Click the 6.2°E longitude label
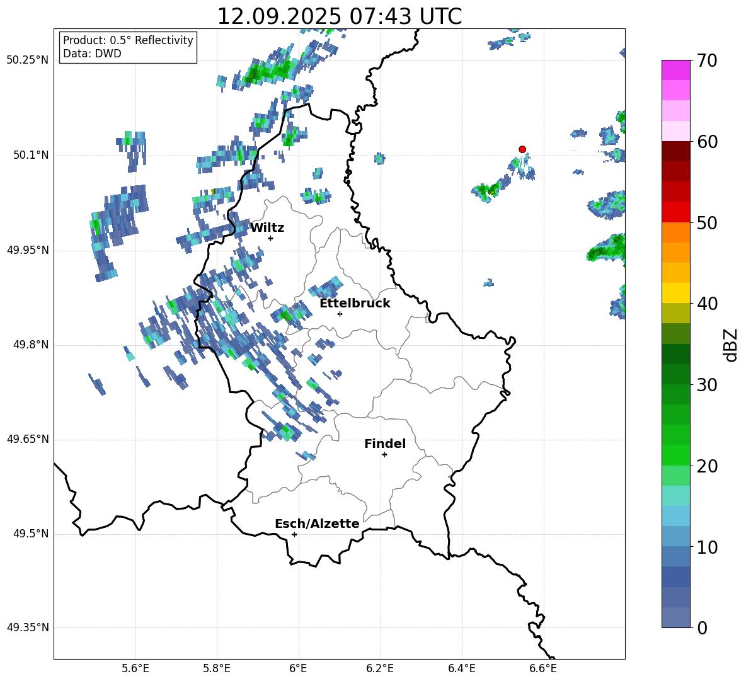Viewport: 746px width, 681px height. coord(380,668)
